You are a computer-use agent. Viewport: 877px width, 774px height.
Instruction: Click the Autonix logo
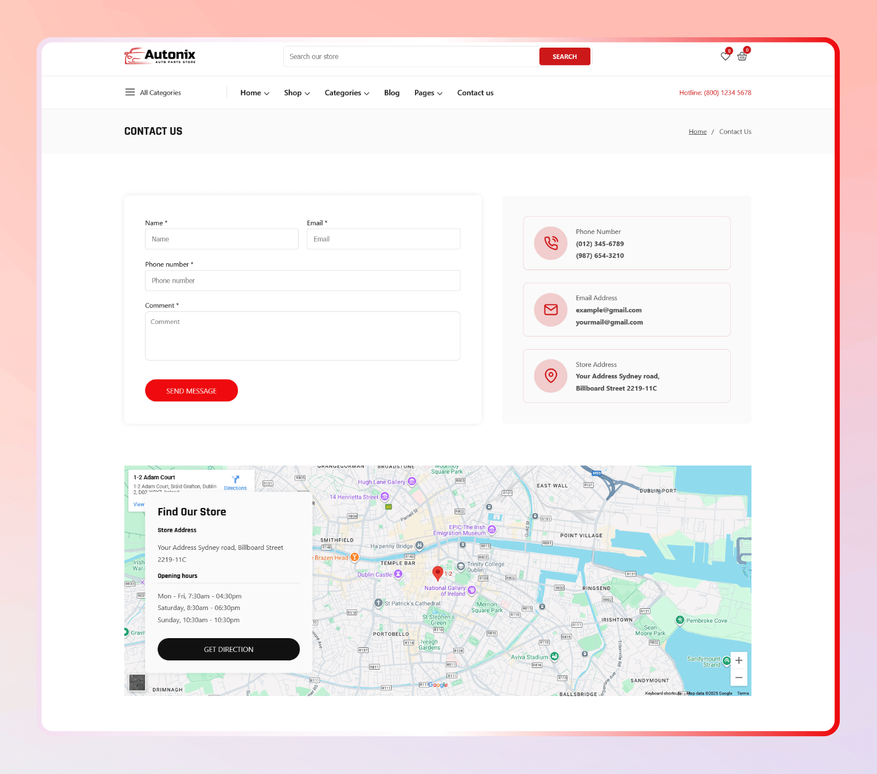click(160, 56)
